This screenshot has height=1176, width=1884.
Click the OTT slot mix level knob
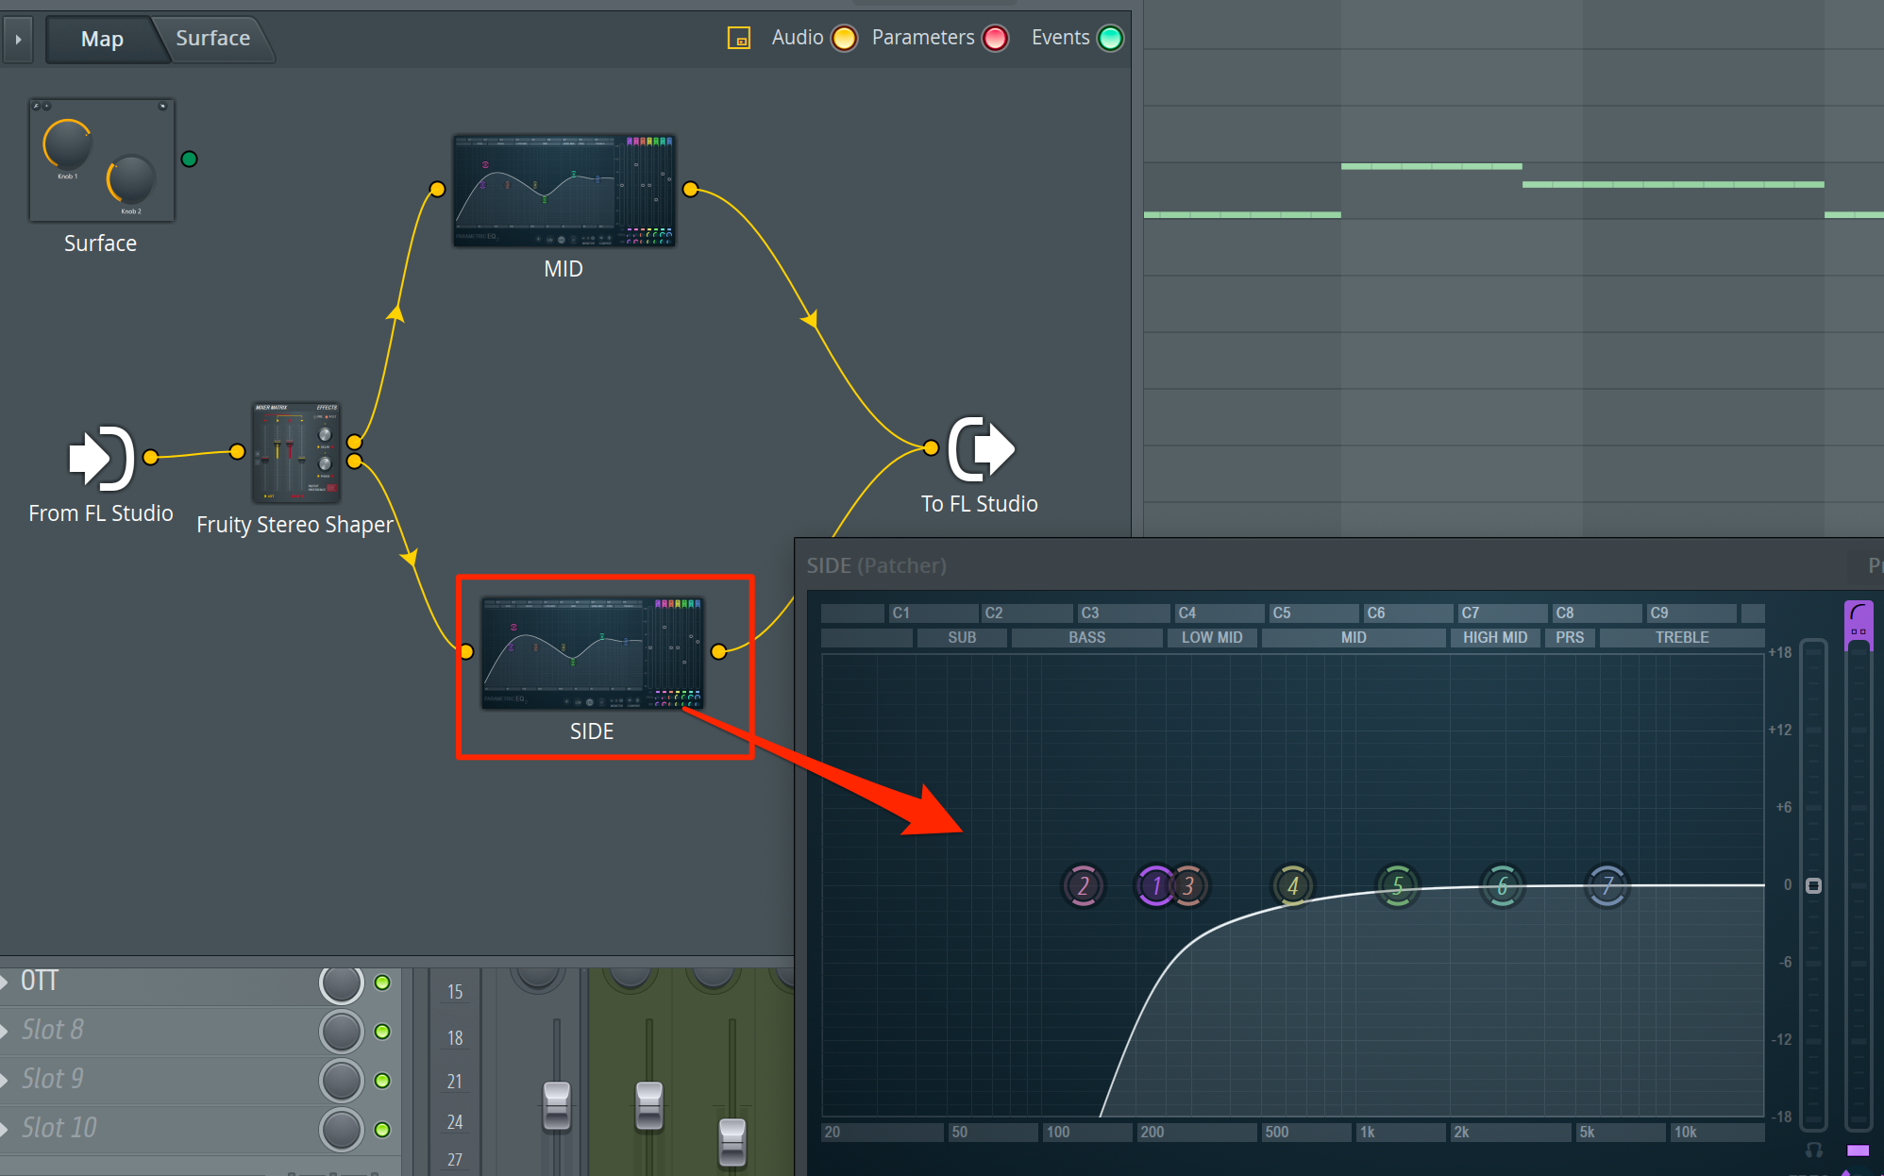click(341, 983)
